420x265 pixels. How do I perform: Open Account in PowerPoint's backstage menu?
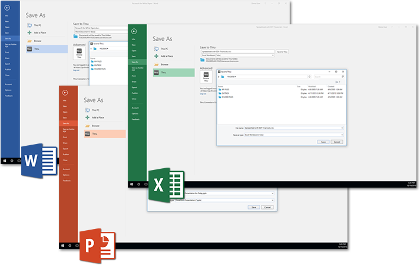click(66, 169)
